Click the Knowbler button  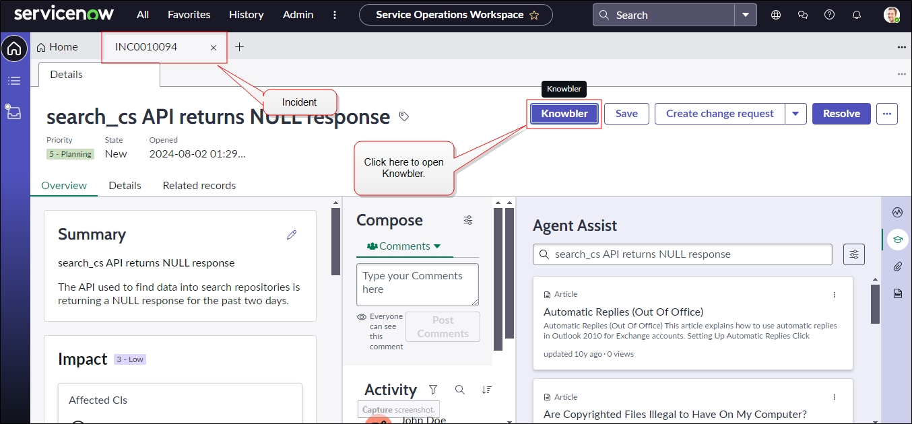point(564,114)
